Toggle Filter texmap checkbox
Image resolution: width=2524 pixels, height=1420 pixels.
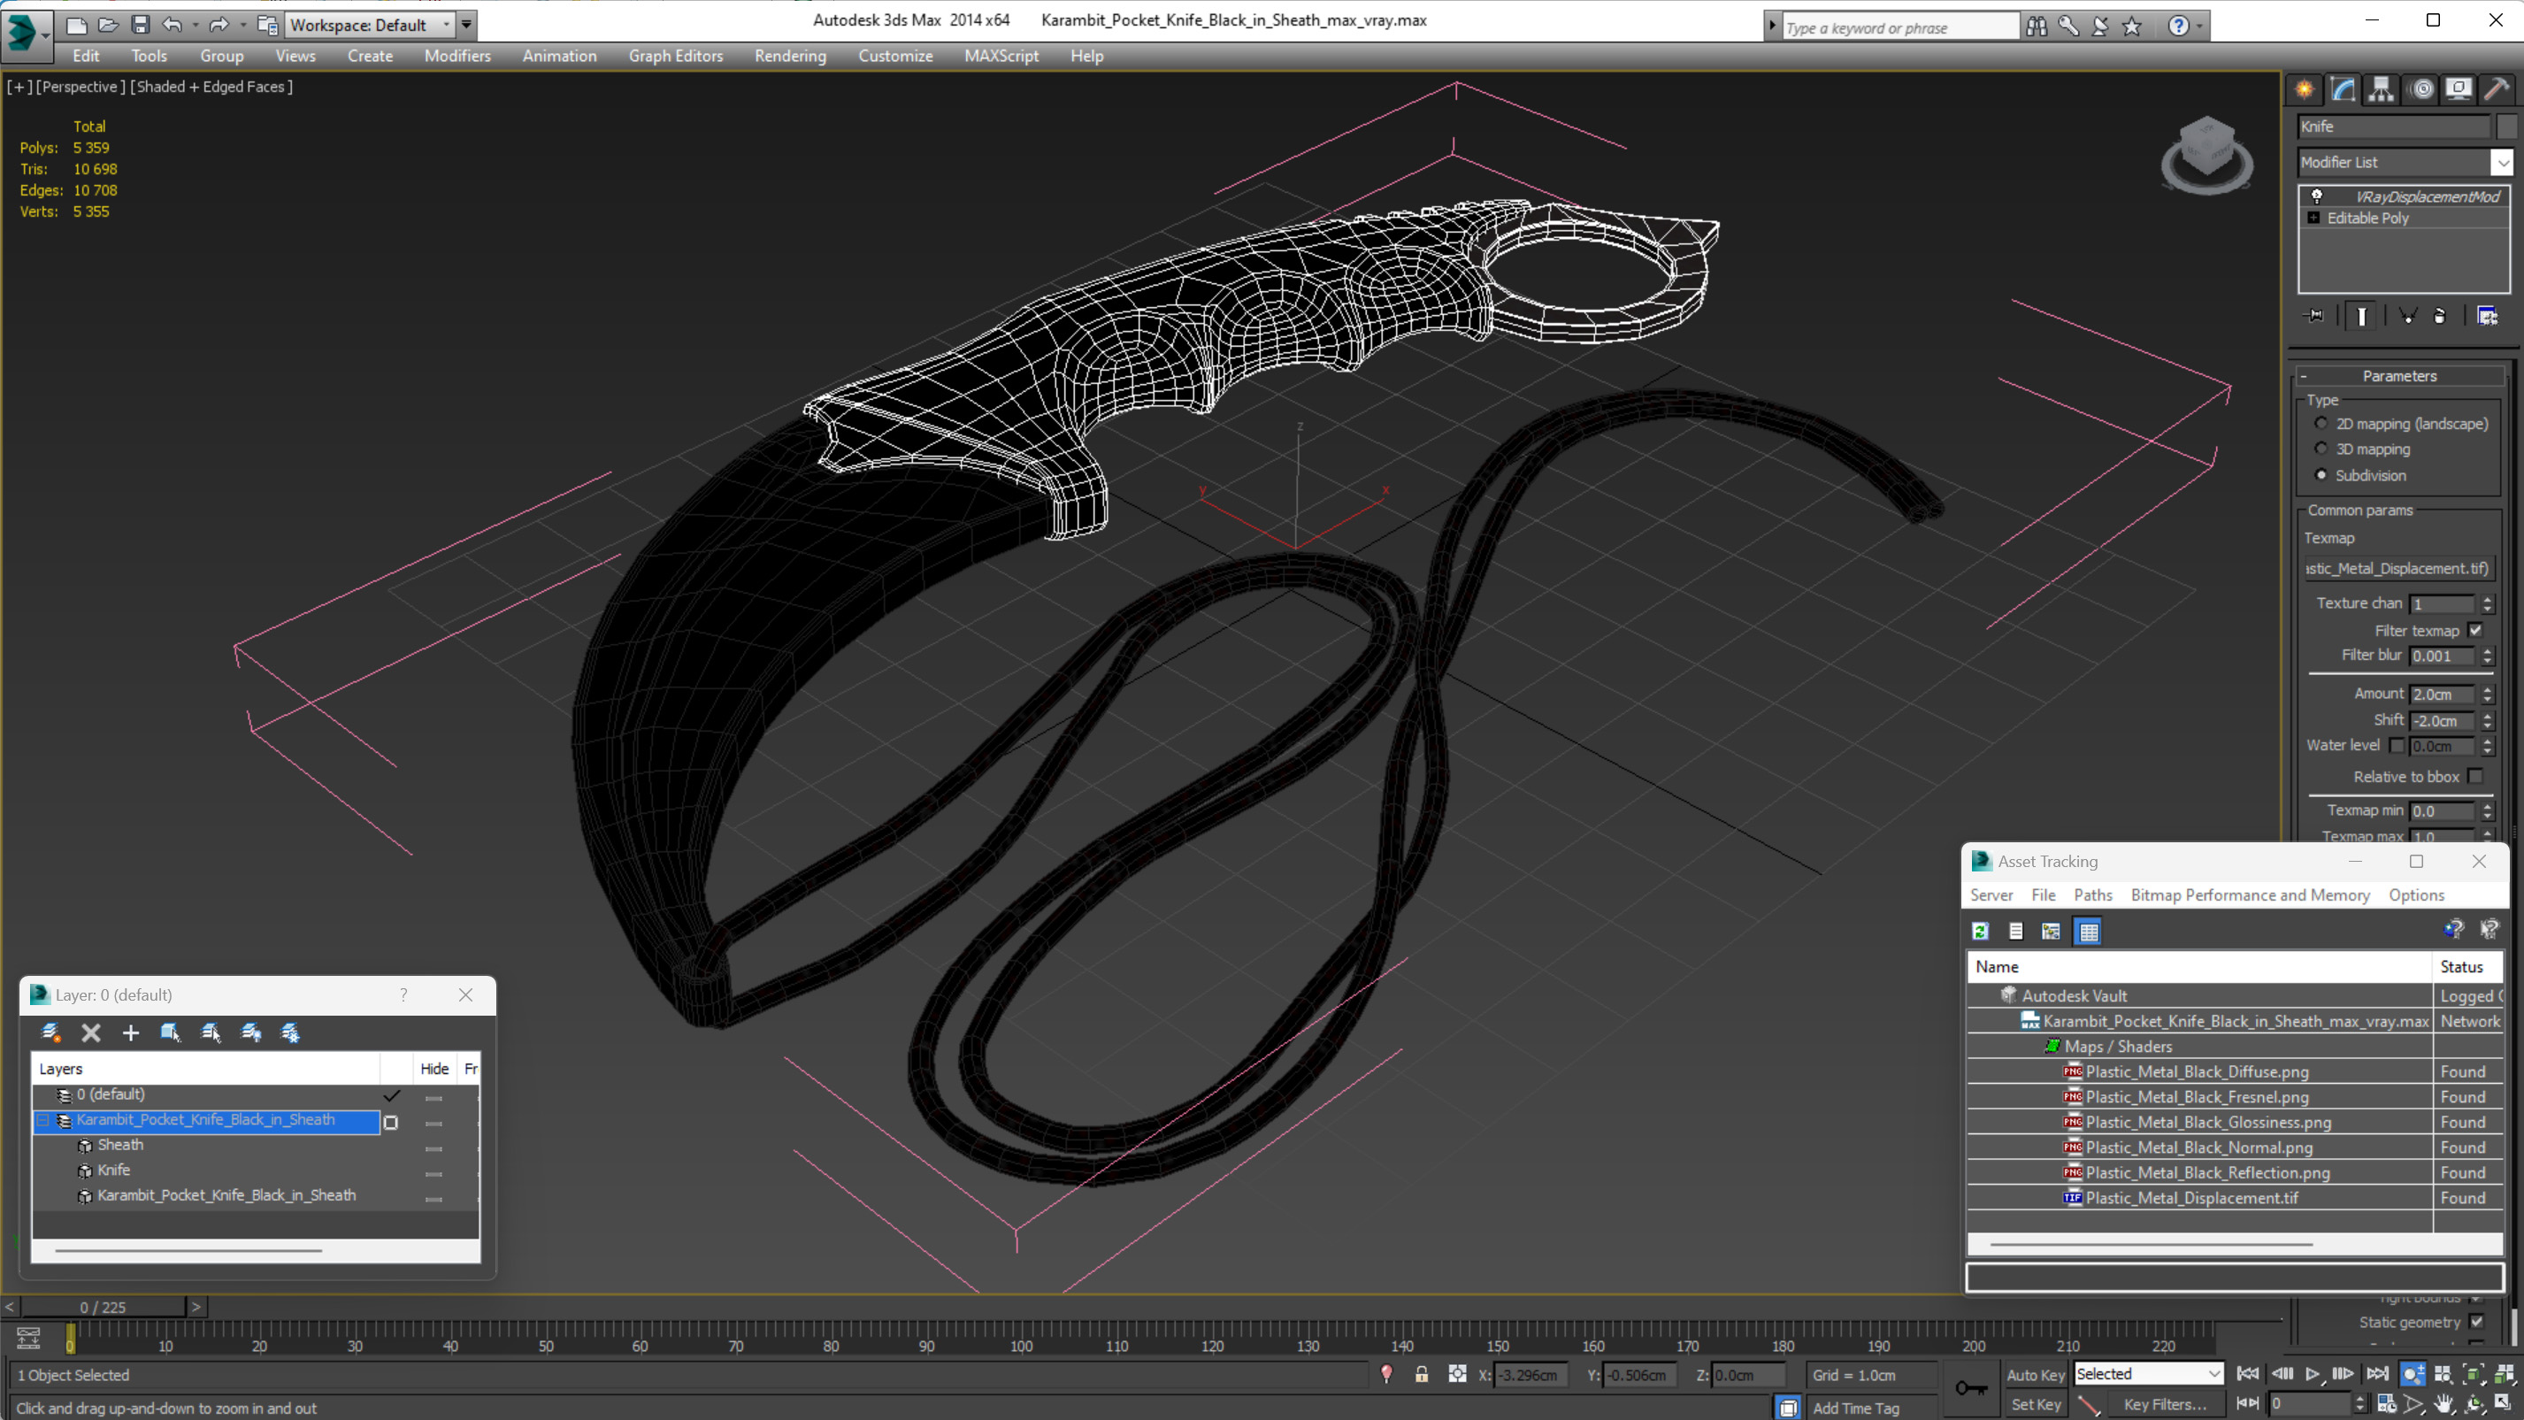click(2476, 630)
